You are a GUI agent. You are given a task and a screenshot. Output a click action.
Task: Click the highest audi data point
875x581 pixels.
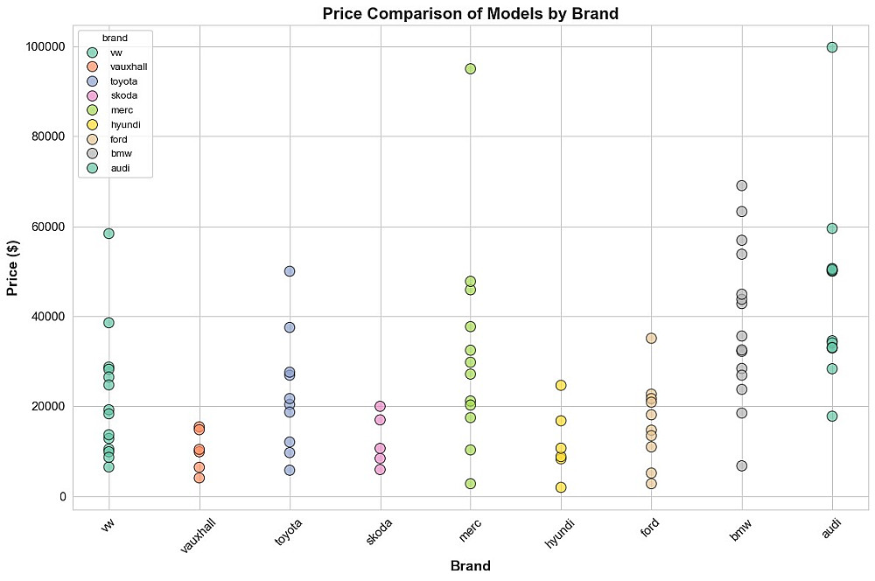point(832,47)
